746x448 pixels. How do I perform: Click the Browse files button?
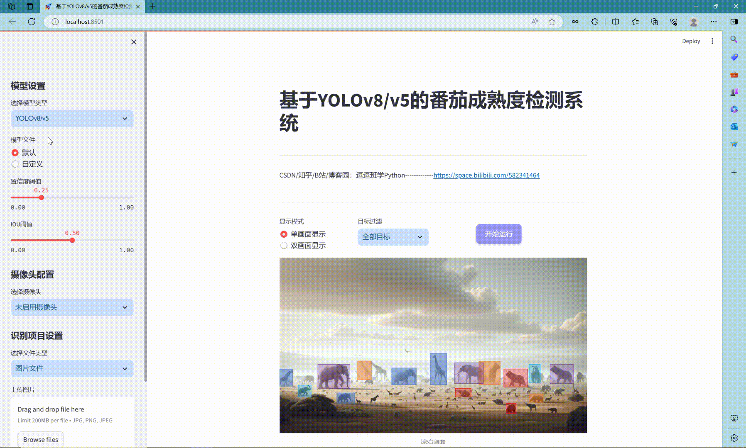coord(41,440)
